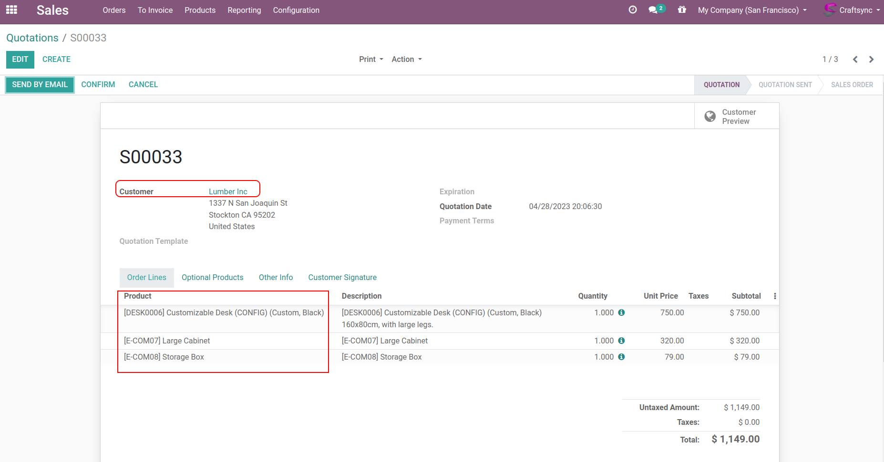Open the column options kebab menu

pos(775,296)
